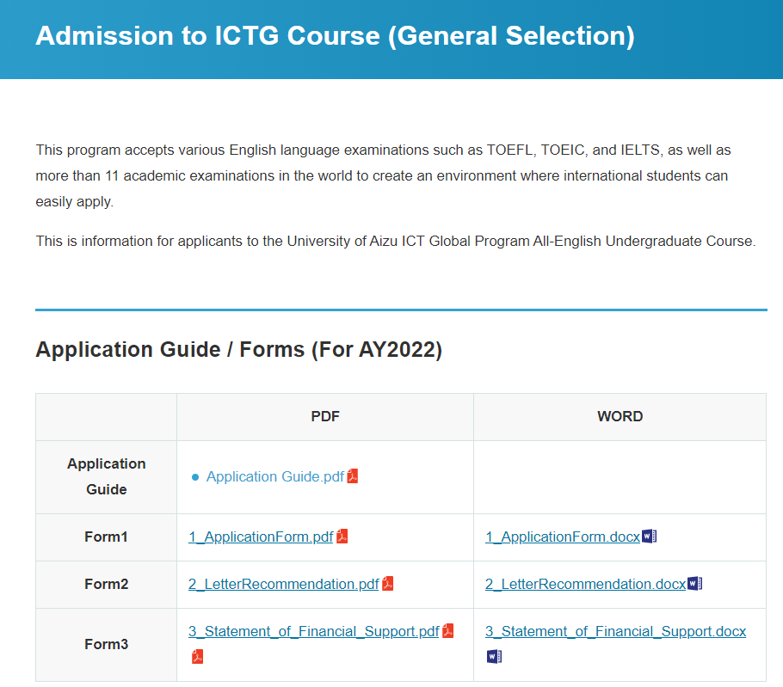The height and width of the screenshot is (687, 783).
Task: Click PDF icon next to Application Guide.pdf
Action: pyautogui.click(x=353, y=476)
